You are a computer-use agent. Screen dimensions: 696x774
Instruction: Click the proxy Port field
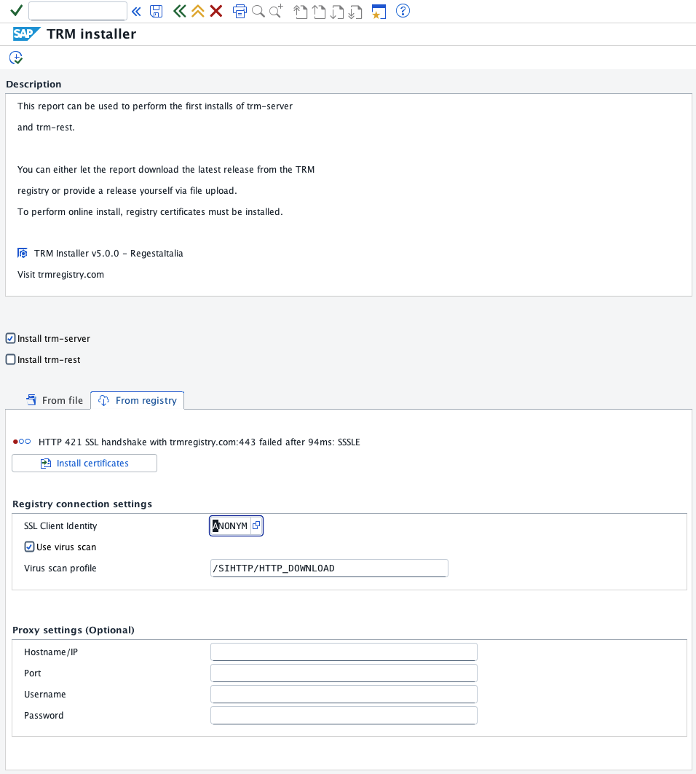[344, 673]
